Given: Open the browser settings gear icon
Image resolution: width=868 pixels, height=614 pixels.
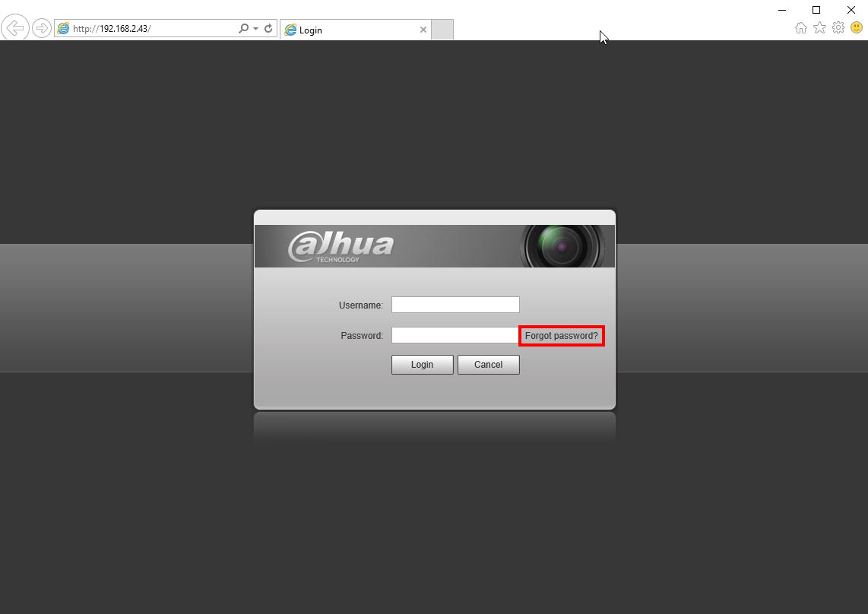Looking at the screenshot, I should [838, 27].
